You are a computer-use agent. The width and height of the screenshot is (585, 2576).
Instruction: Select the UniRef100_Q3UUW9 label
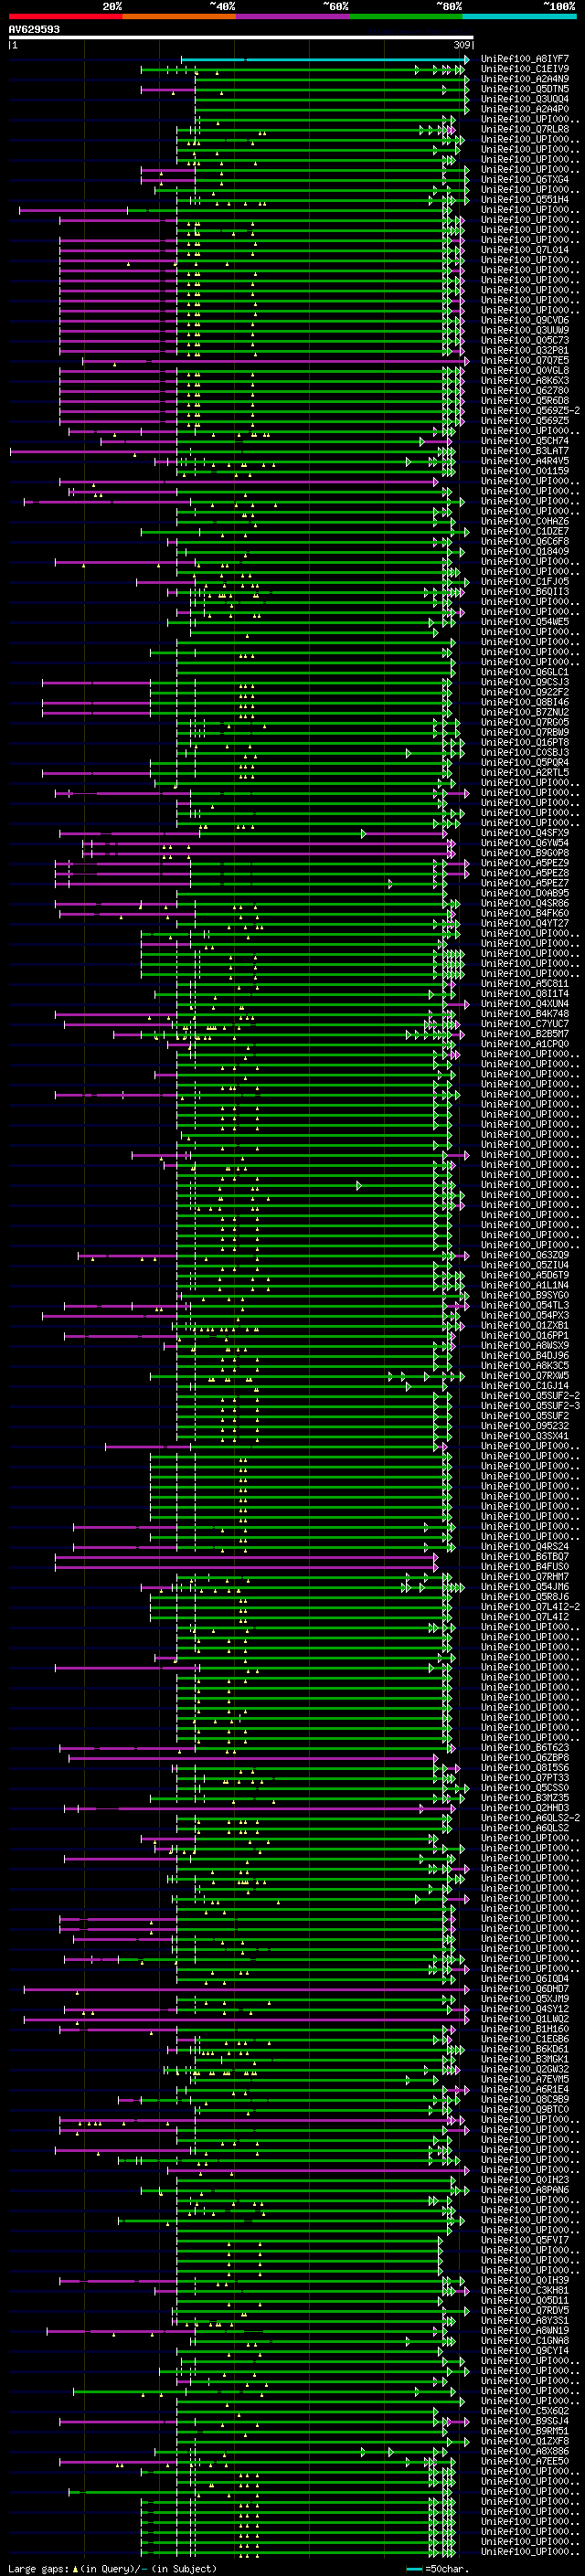click(525, 330)
